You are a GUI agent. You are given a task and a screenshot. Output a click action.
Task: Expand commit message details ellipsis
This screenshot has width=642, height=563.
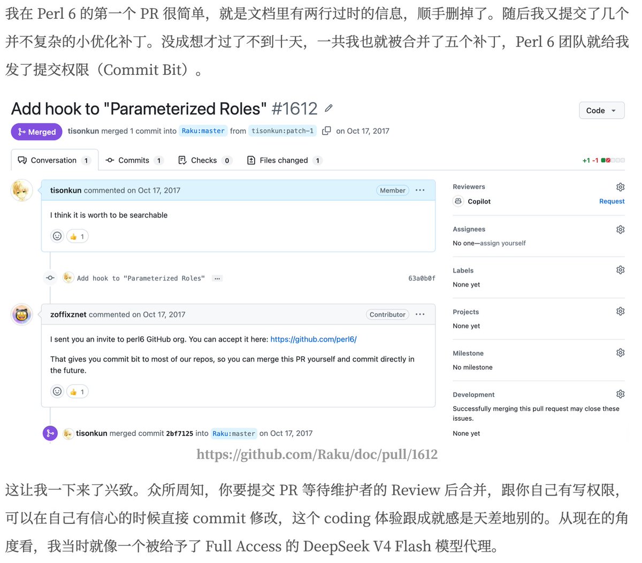(217, 278)
